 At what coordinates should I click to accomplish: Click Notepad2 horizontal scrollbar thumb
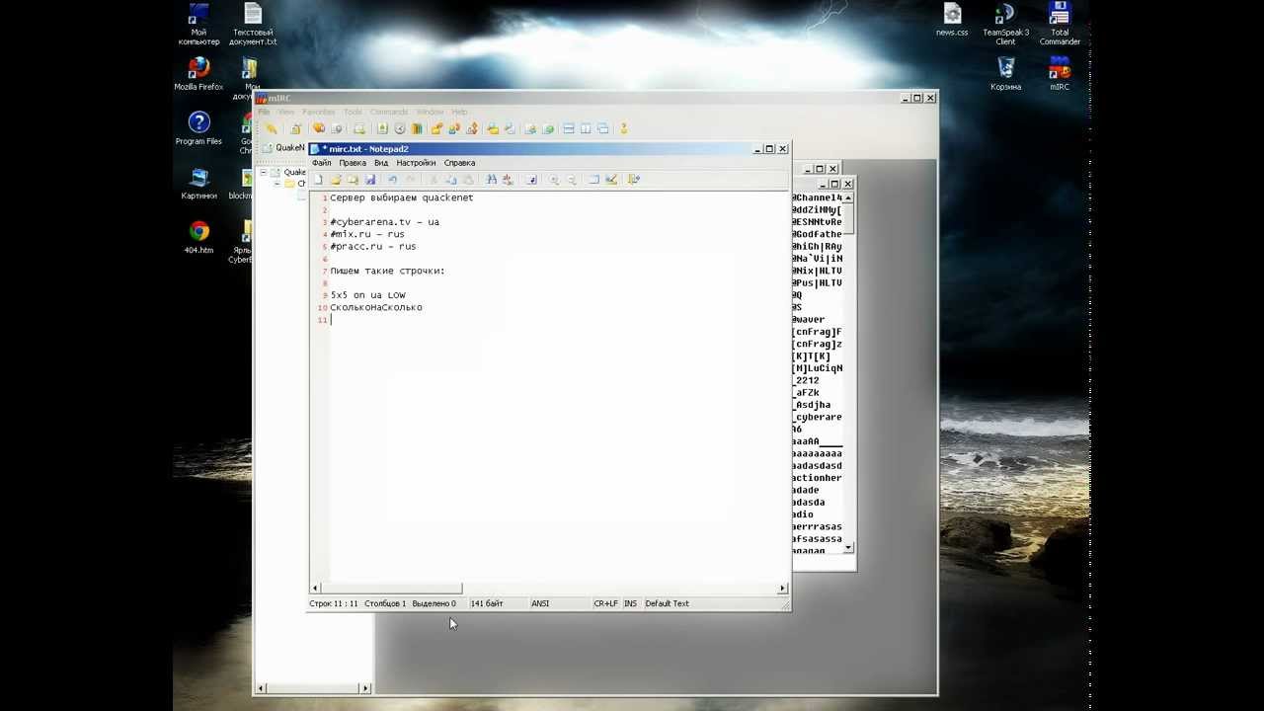pyautogui.click(x=391, y=589)
